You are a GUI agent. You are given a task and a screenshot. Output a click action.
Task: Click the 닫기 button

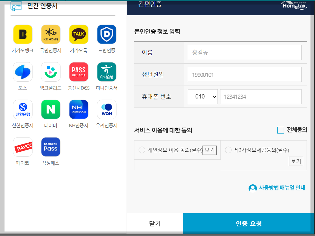click(155, 223)
